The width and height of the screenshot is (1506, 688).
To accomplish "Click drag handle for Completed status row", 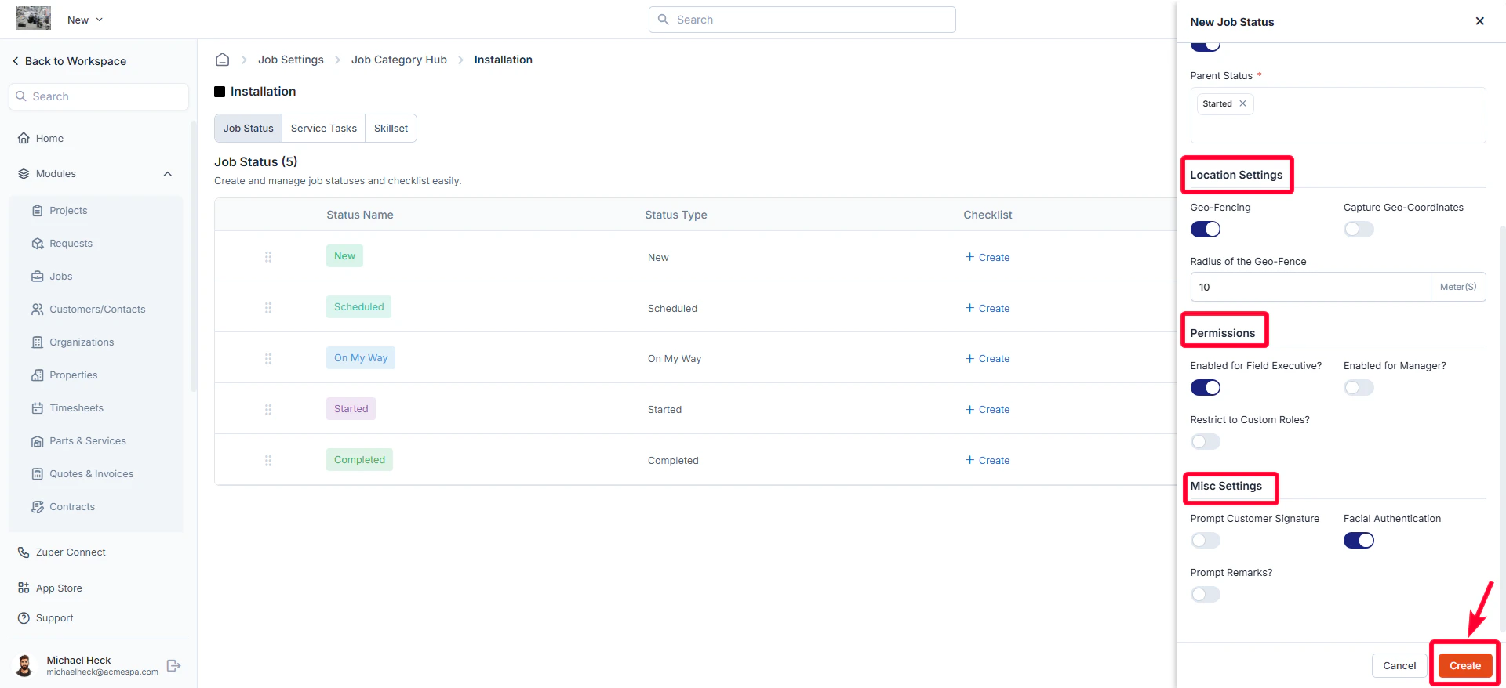I will (x=268, y=461).
